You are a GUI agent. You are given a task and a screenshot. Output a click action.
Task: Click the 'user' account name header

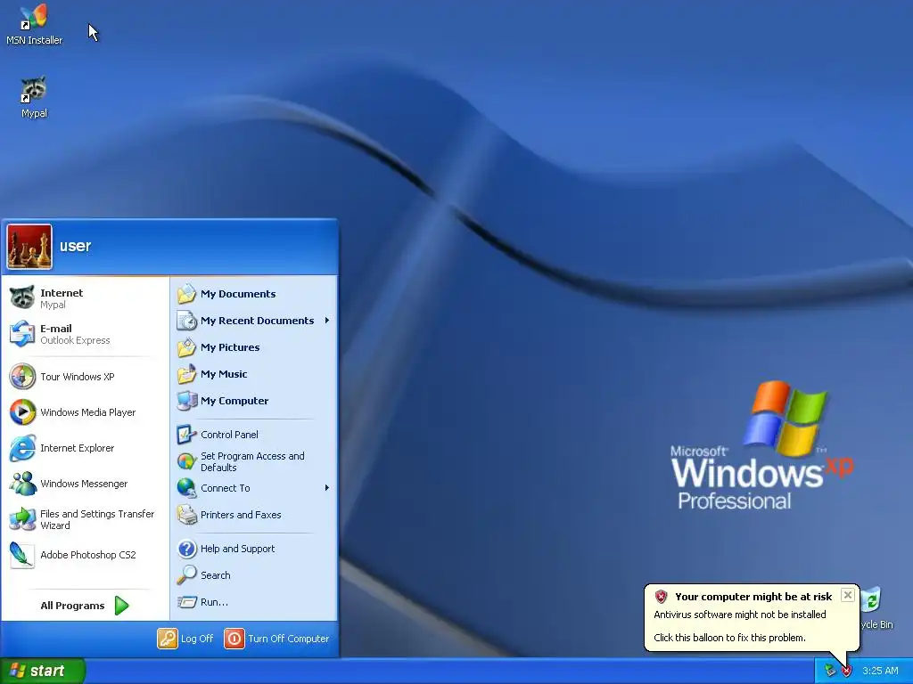coord(75,246)
